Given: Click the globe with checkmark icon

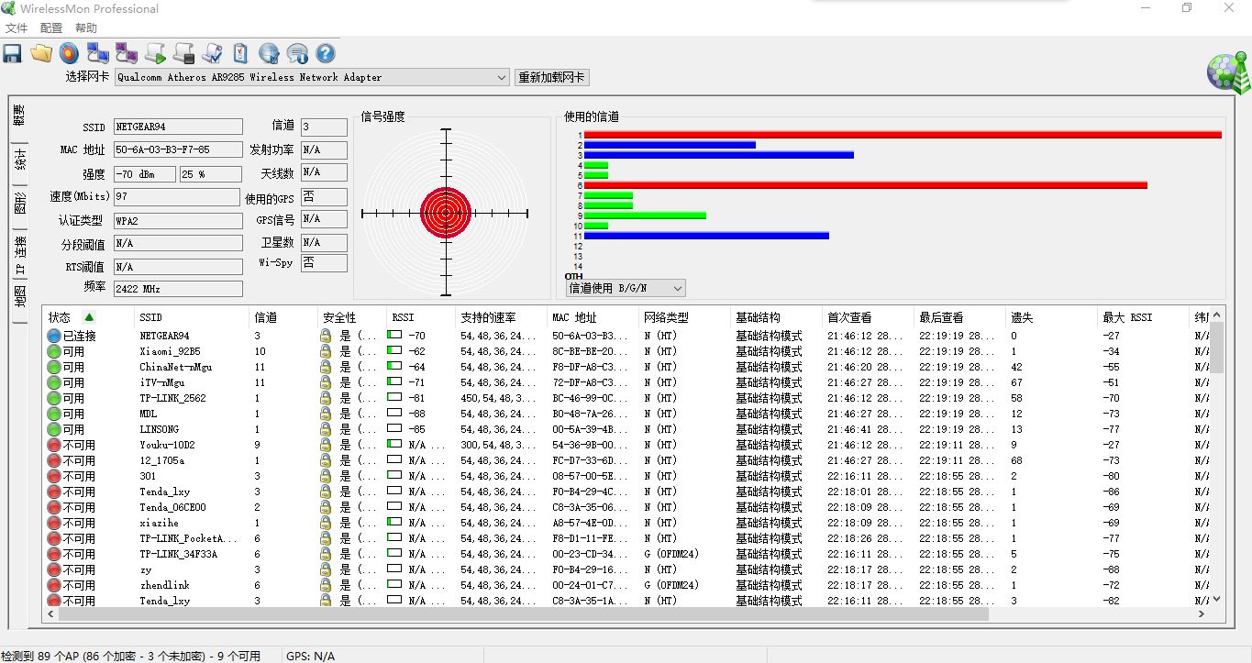Looking at the screenshot, I should pyautogui.click(x=269, y=53).
